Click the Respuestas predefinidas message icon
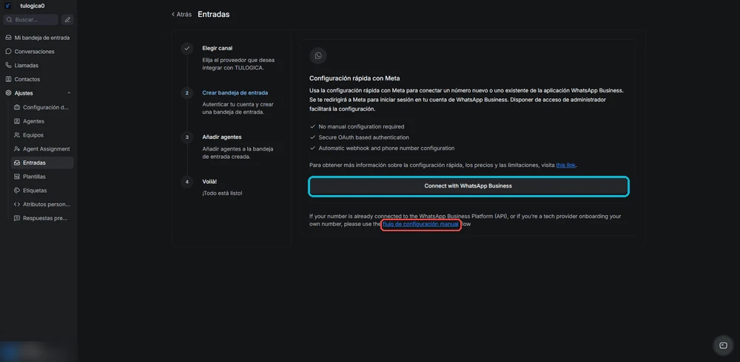 [x=17, y=218]
